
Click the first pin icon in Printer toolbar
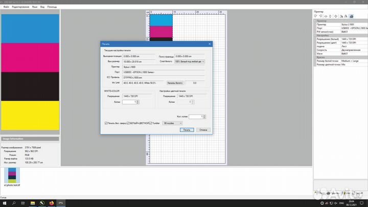pos(316,16)
